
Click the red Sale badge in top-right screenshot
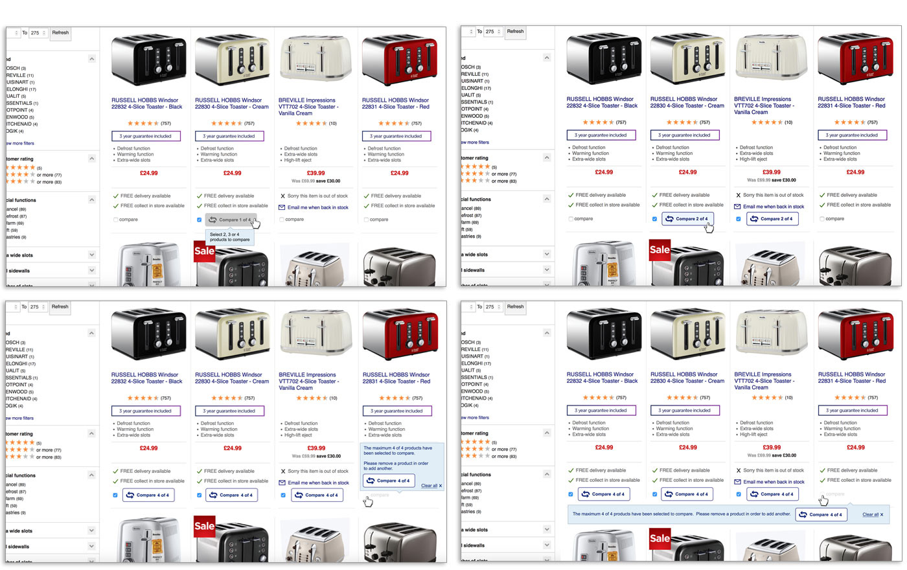tap(660, 250)
